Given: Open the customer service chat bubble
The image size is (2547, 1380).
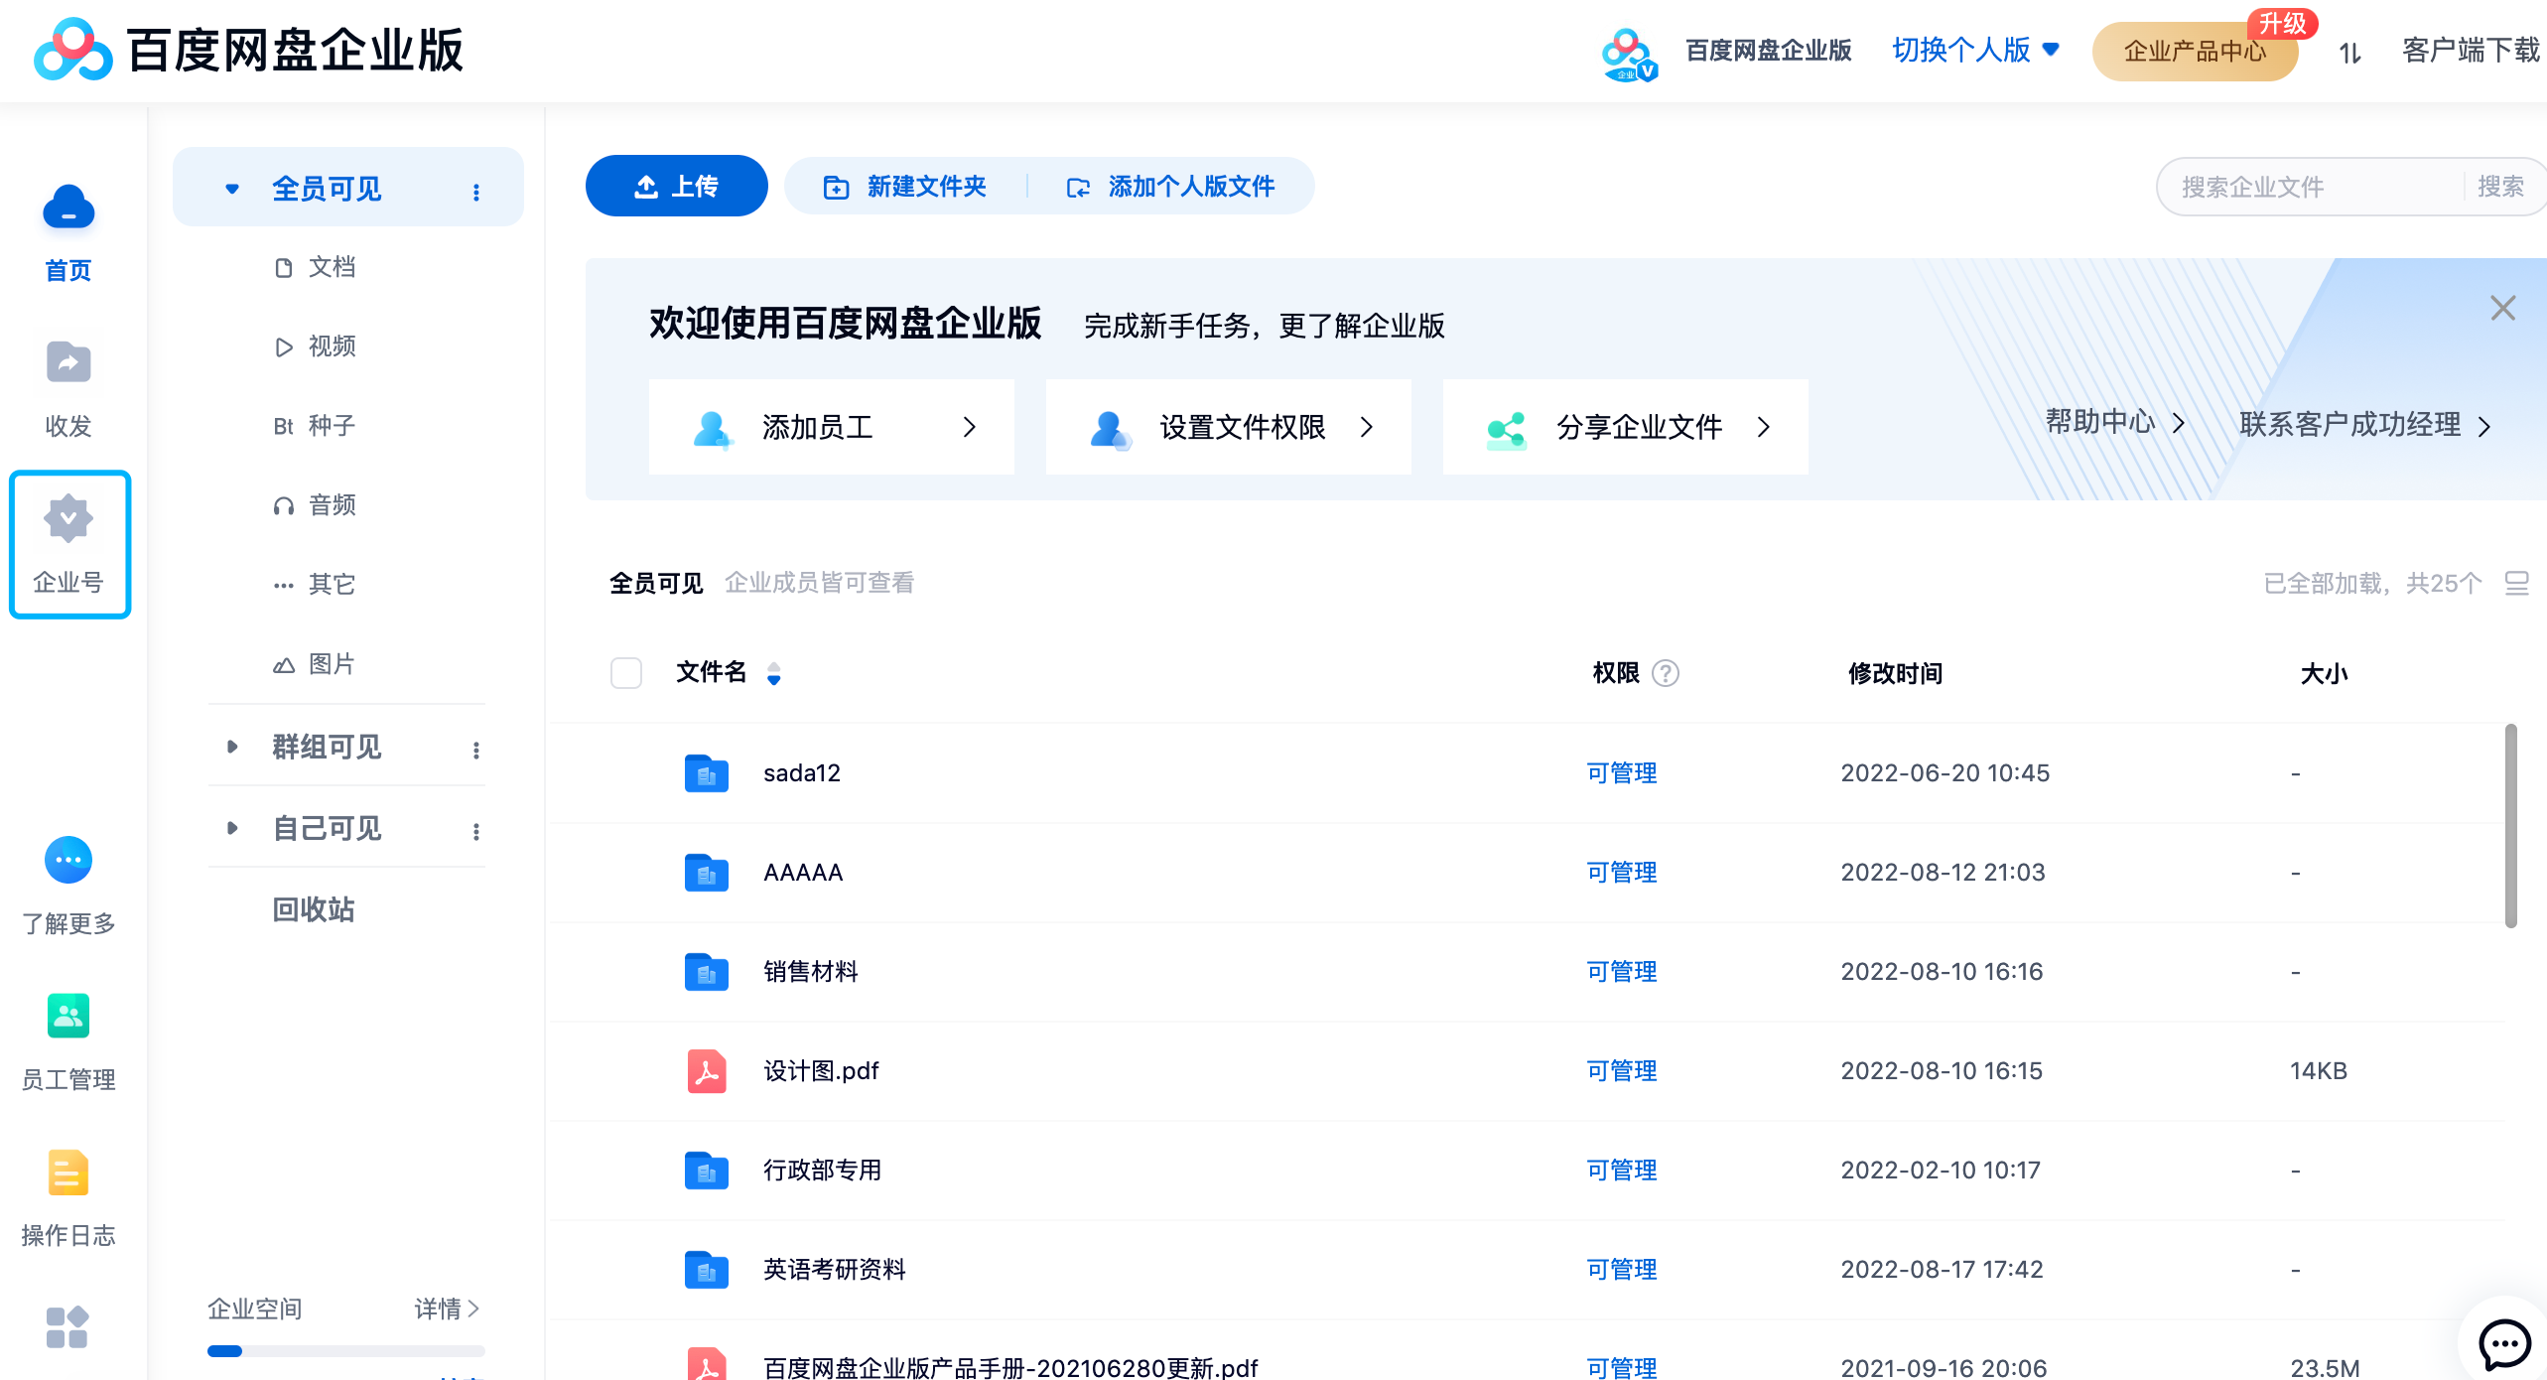Looking at the screenshot, I should [2503, 1344].
